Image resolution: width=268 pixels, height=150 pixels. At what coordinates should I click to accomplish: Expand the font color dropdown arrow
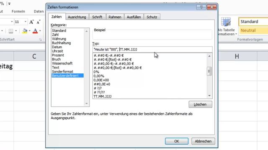(x=40, y=31)
